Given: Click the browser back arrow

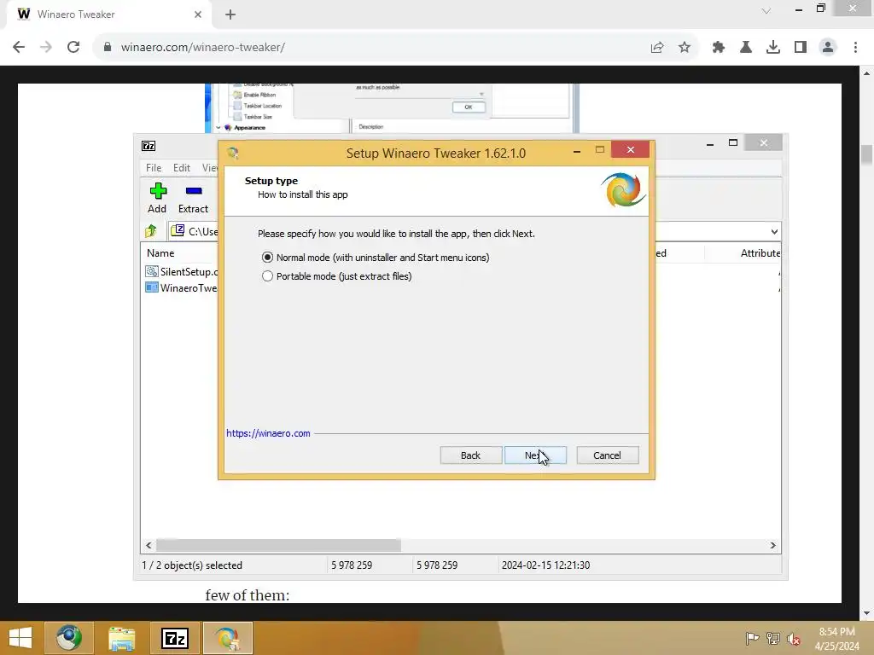Looking at the screenshot, I should pyautogui.click(x=19, y=47).
